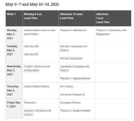Click the Monday, May 3, 2021 row label
The image size is (134, 121).
[14, 34]
